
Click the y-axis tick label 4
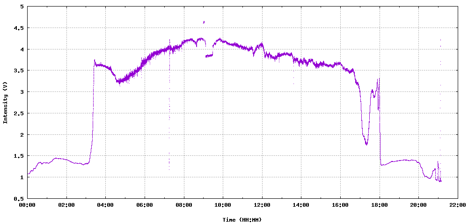pos(22,49)
